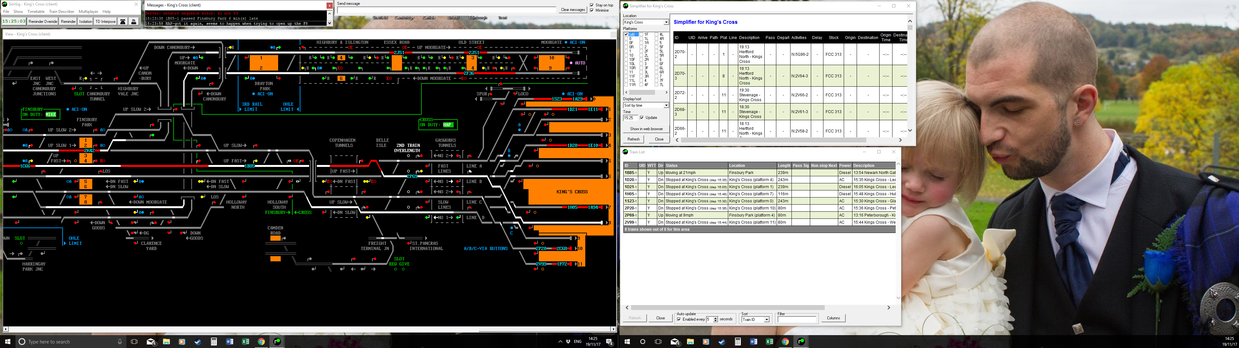Click the SimSig icon on the Cortana-circle taskbar
The width and height of the screenshot is (1239, 348).
coord(801,342)
